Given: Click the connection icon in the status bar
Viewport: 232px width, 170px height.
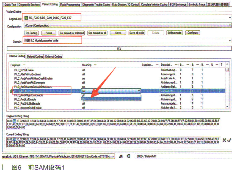Looking at the screenshot, I should click(121, 156).
